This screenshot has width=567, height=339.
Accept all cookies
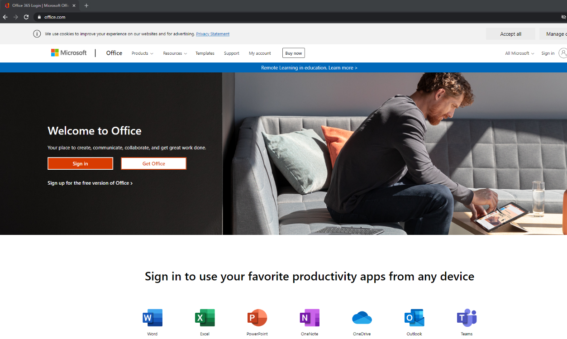(x=510, y=34)
